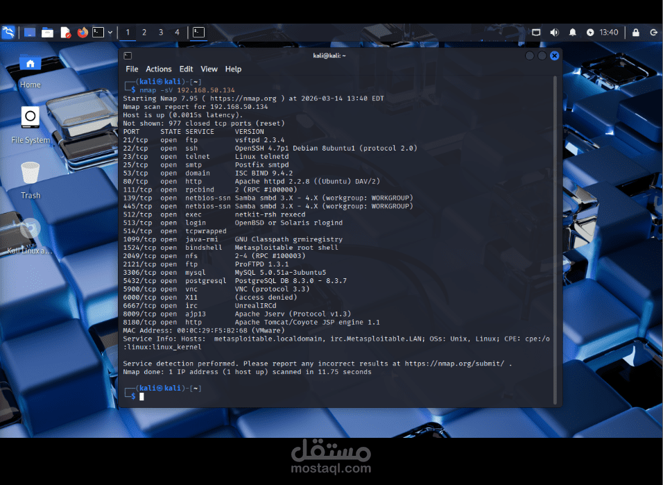Open the Kali applications menu icon

tap(8, 33)
